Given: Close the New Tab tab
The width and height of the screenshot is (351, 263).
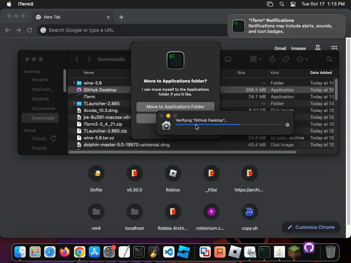Looking at the screenshot, I should (108, 17).
